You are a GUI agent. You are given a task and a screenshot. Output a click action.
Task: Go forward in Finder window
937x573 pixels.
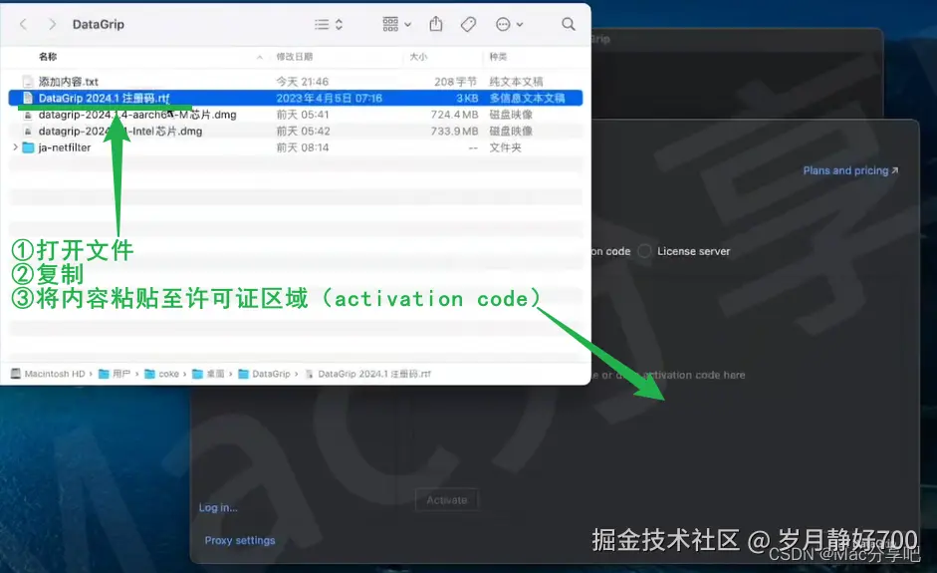[52, 24]
